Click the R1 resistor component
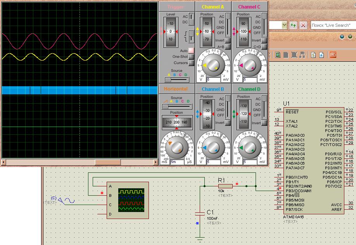 coord(225,186)
